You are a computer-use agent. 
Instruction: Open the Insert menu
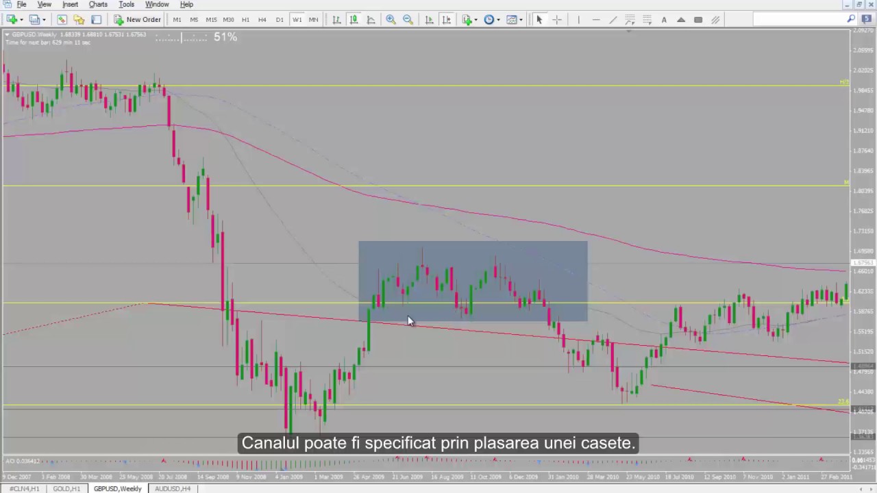click(x=70, y=4)
